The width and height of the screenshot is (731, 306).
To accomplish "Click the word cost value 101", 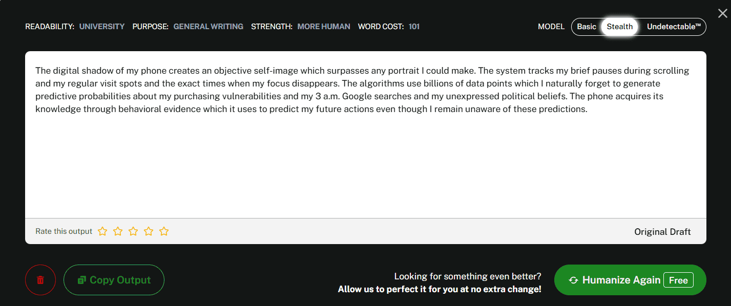I will coord(414,27).
